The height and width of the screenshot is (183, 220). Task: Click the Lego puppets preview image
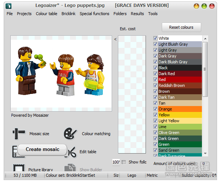[x=61, y=74]
